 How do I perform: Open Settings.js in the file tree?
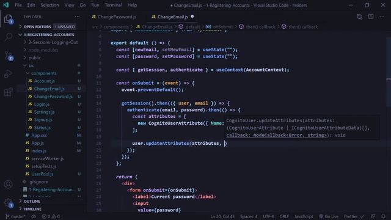44,112
